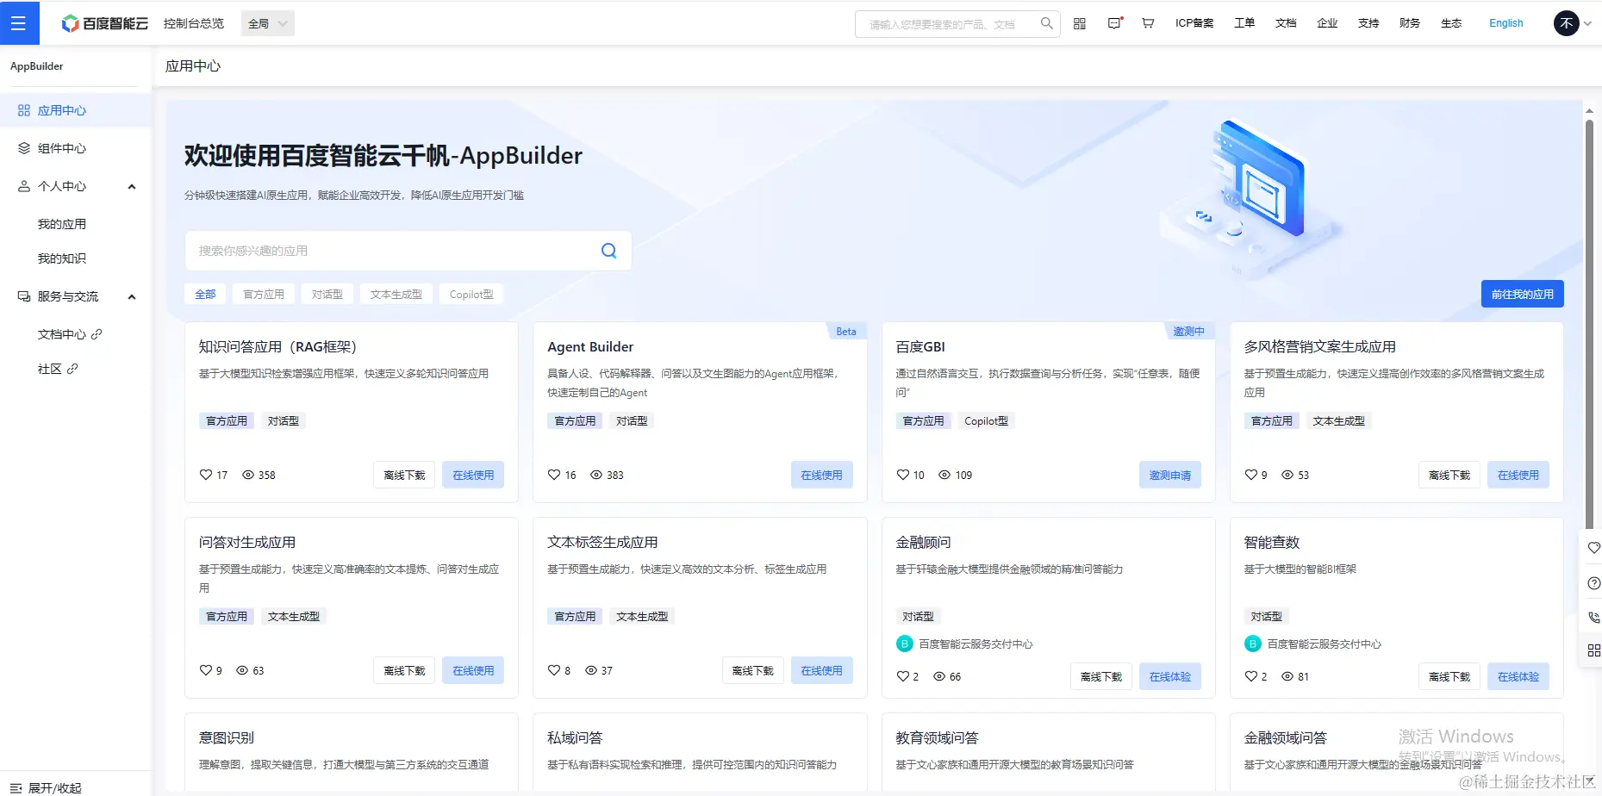Open the 文档 top navigation item

coord(1285,23)
